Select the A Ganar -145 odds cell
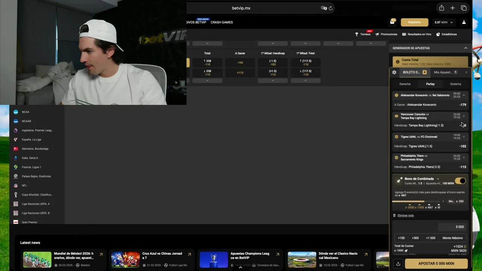The width and height of the screenshot is (482, 271). (x=240, y=62)
